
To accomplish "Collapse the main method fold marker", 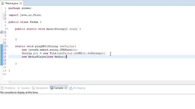I will 7,29.
